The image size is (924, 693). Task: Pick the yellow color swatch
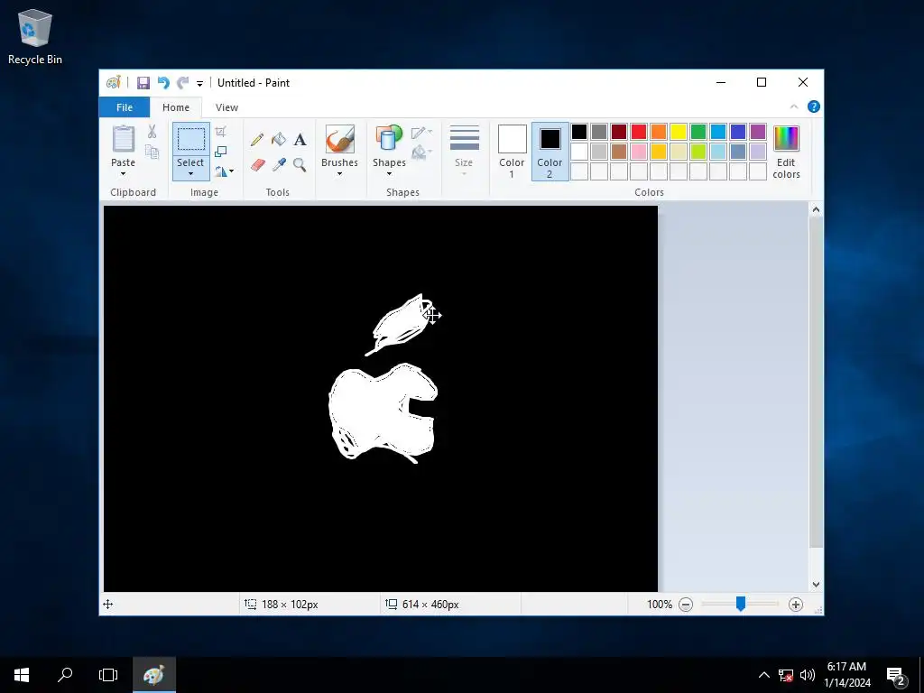679,132
